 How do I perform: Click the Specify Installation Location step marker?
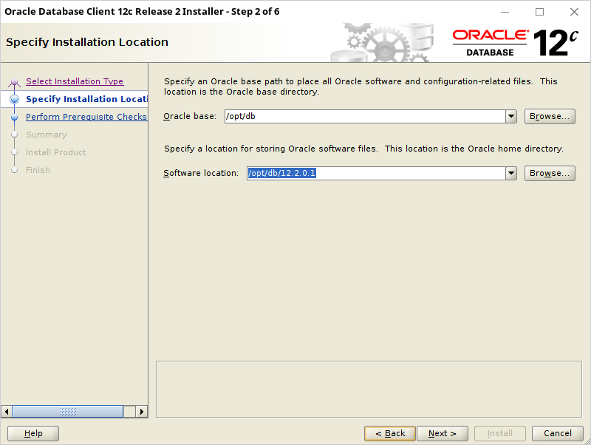click(14, 99)
